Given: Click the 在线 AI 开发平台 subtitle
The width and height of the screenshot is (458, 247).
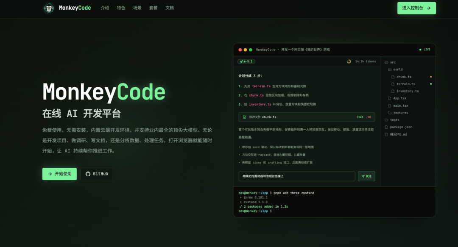Looking at the screenshot, I should click(81, 114).
